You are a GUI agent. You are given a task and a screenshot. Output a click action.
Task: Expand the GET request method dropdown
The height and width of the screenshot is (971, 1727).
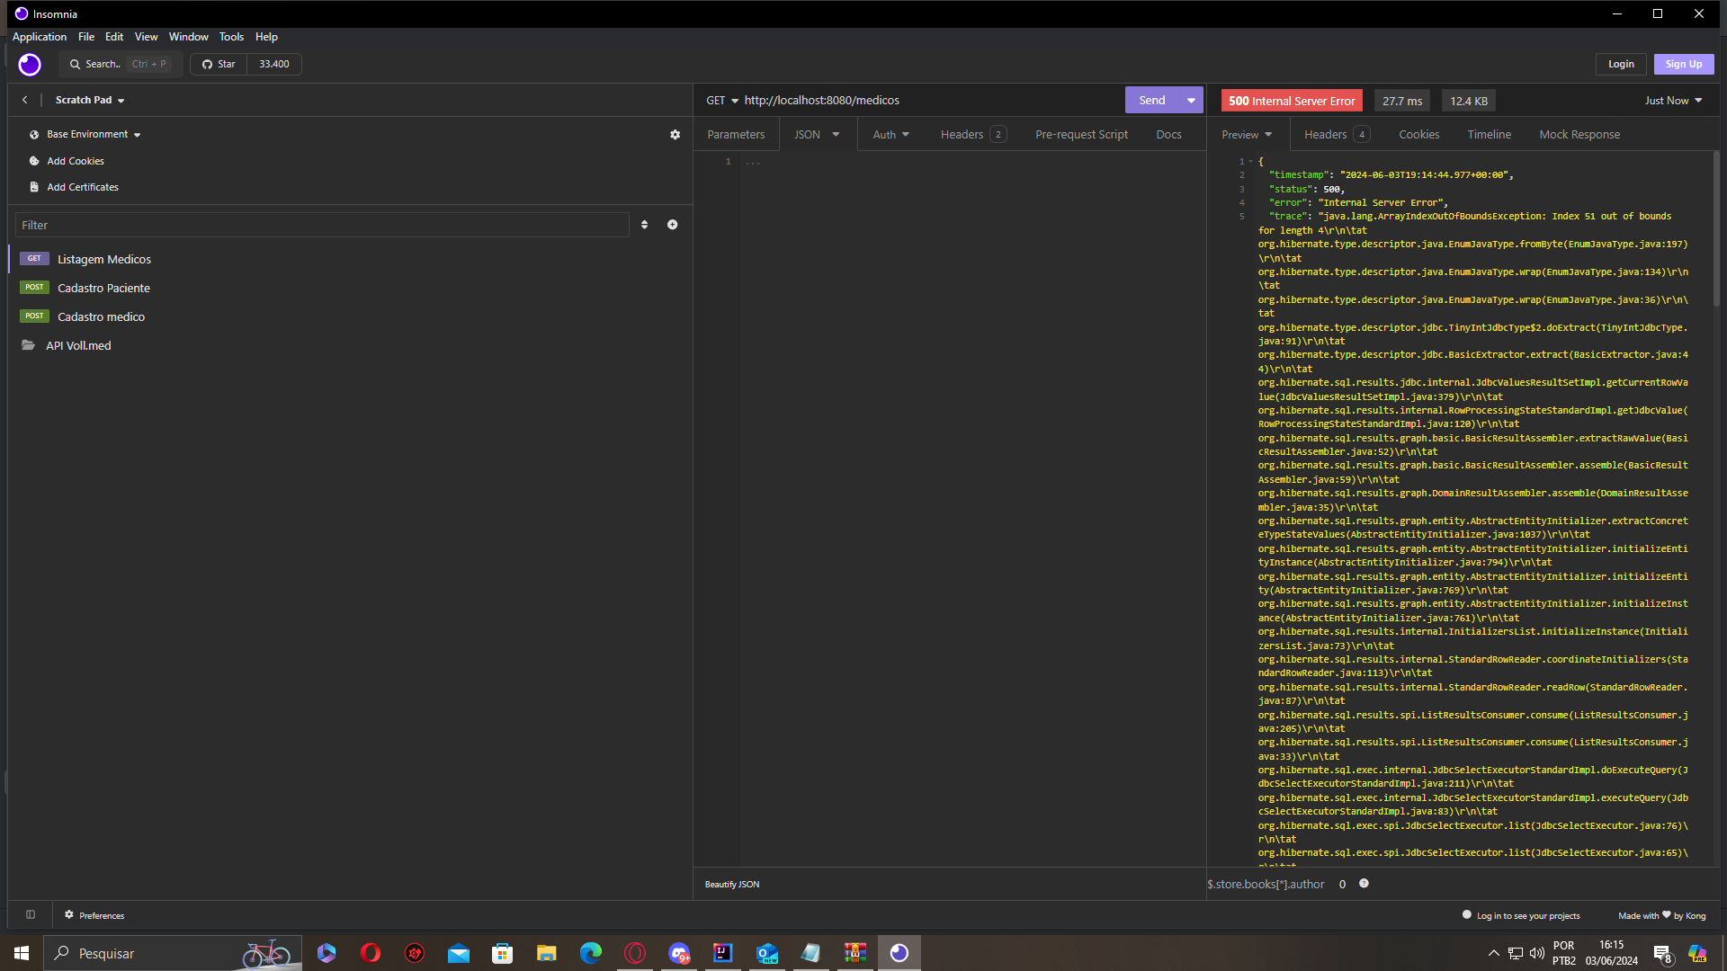pyautogui.click(x=730, y=100)
